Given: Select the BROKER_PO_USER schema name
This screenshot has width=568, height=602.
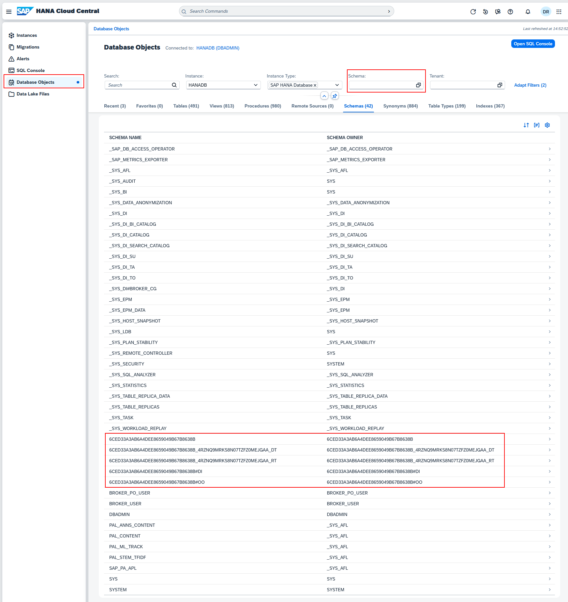Looking at the screenshot, I should [x=130, y=493].
